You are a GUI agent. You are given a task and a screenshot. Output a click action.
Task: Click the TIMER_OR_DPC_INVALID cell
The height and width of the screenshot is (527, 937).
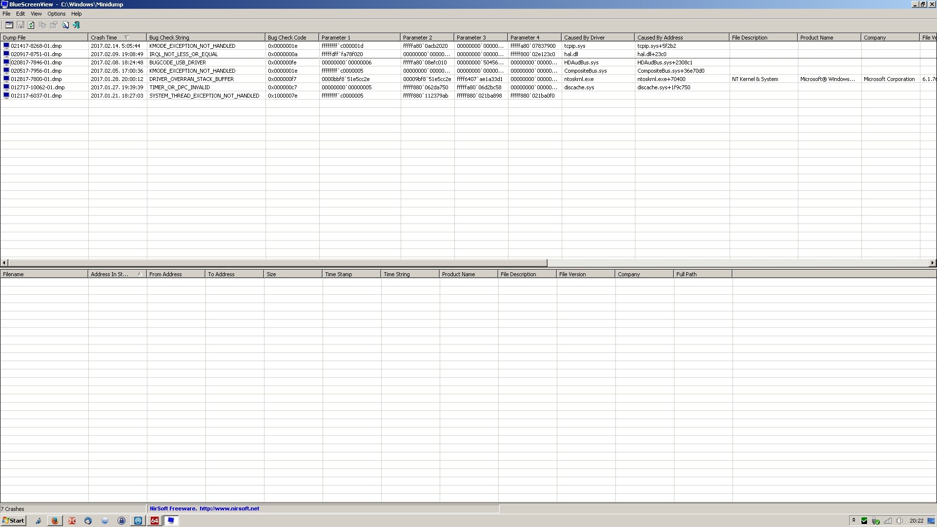coord(180,87)
